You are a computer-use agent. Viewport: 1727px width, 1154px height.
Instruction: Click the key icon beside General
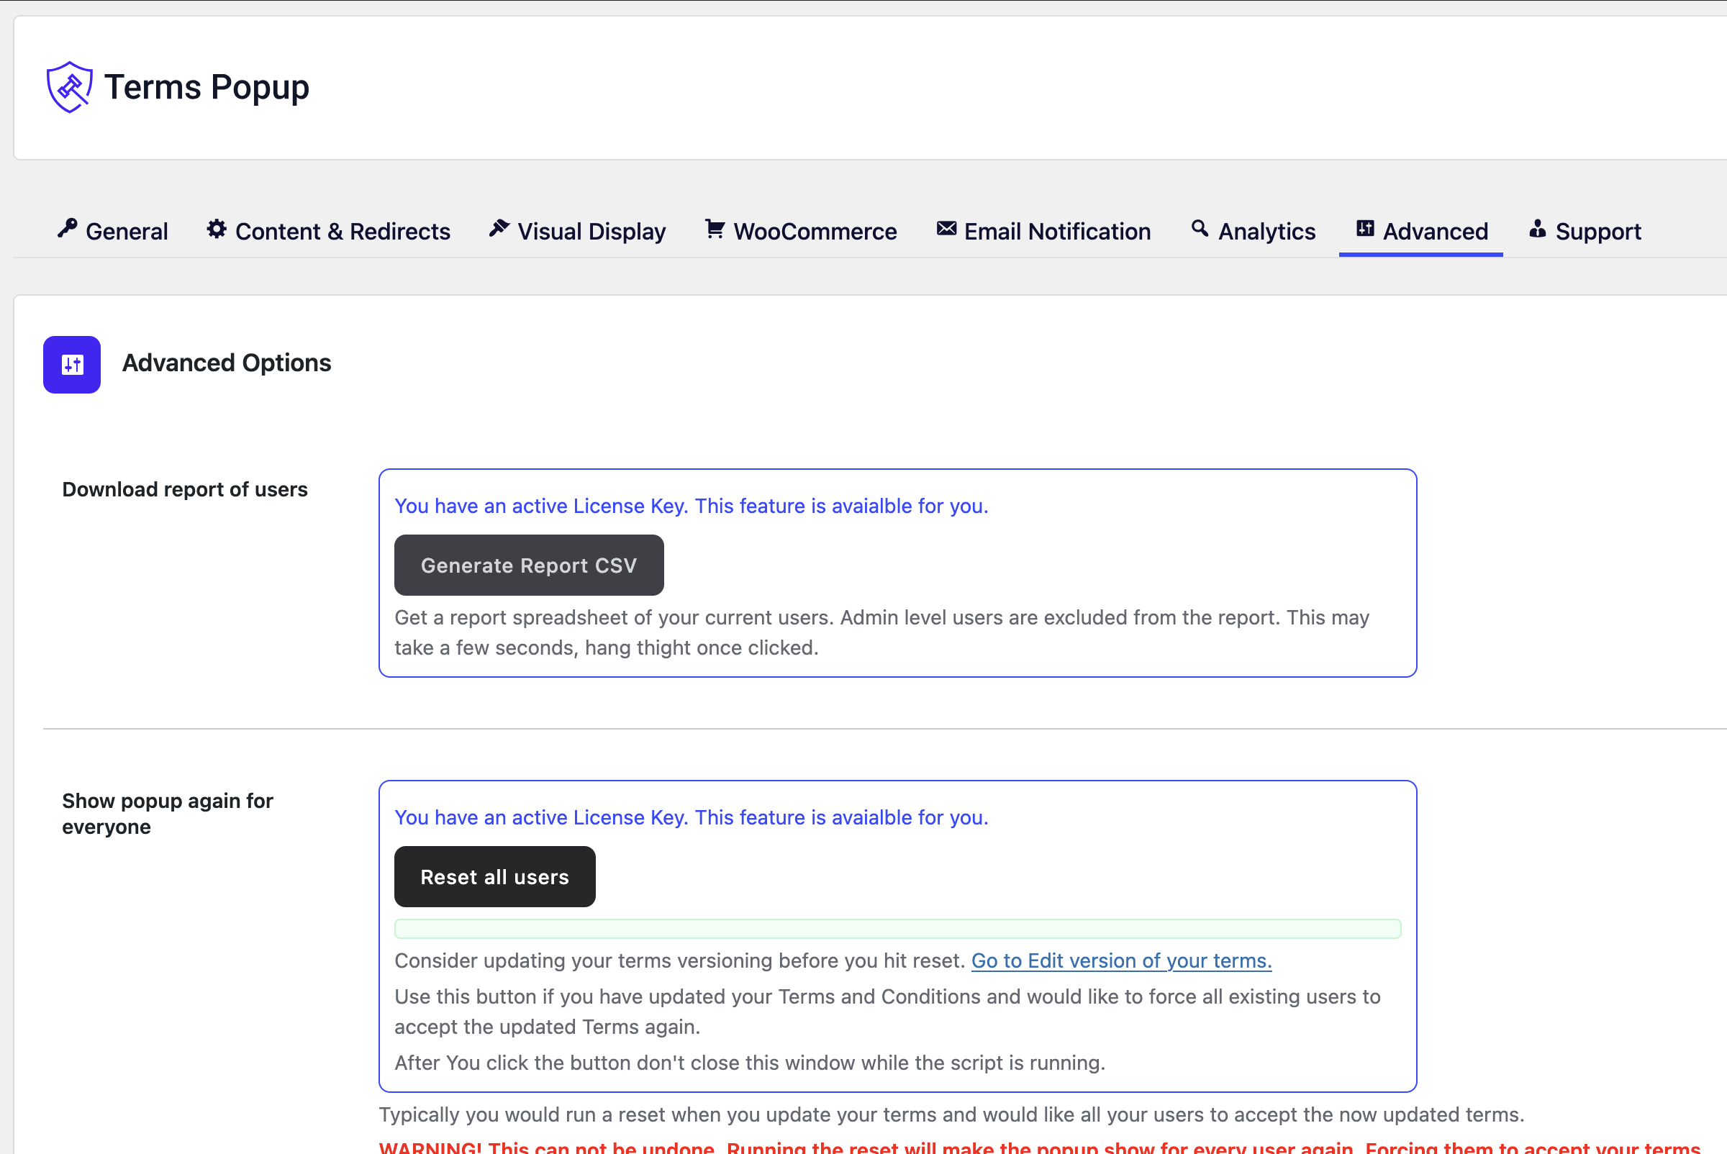[x=68, y=229]
